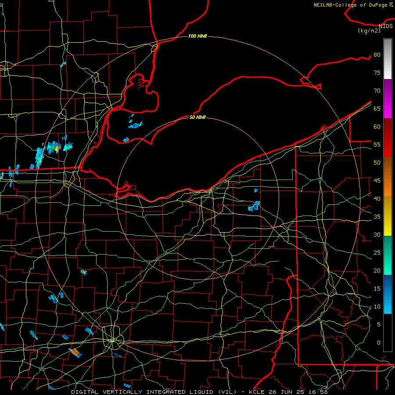
Task: Click the 60 value on the scale
Action: pos(377,127)
